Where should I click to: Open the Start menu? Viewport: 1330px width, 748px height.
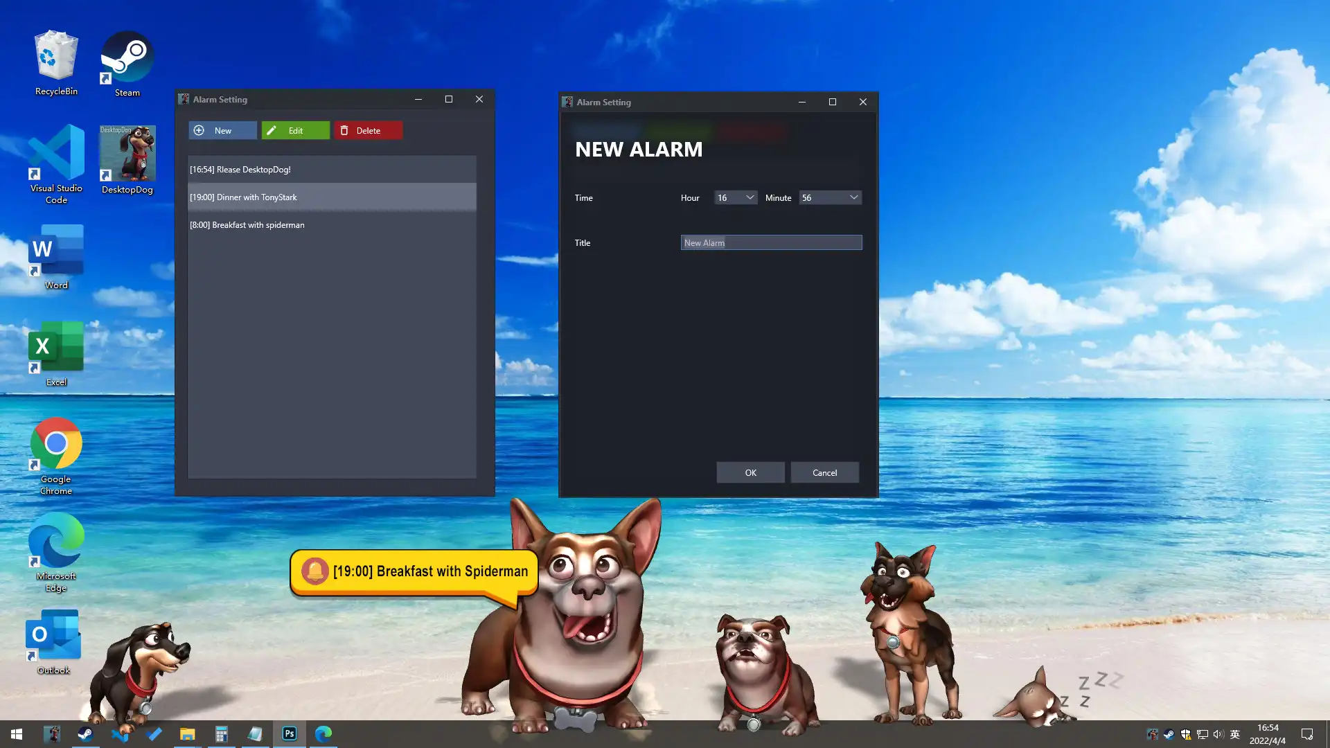point(15,733)
